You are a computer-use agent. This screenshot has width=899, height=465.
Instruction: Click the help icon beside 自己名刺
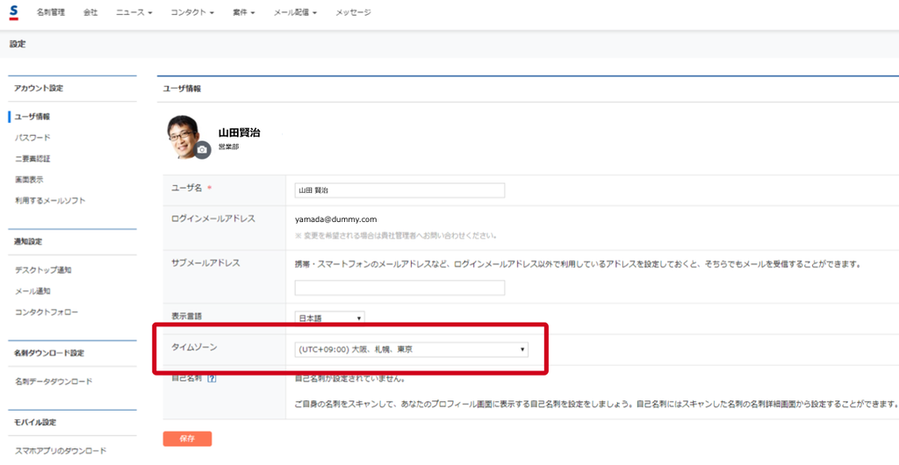[212, 378]
